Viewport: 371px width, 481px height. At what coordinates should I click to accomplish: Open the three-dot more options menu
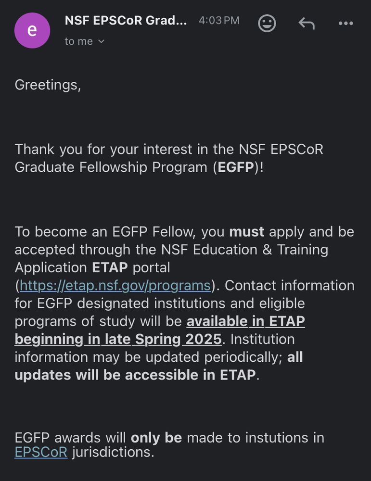[346, 23]
